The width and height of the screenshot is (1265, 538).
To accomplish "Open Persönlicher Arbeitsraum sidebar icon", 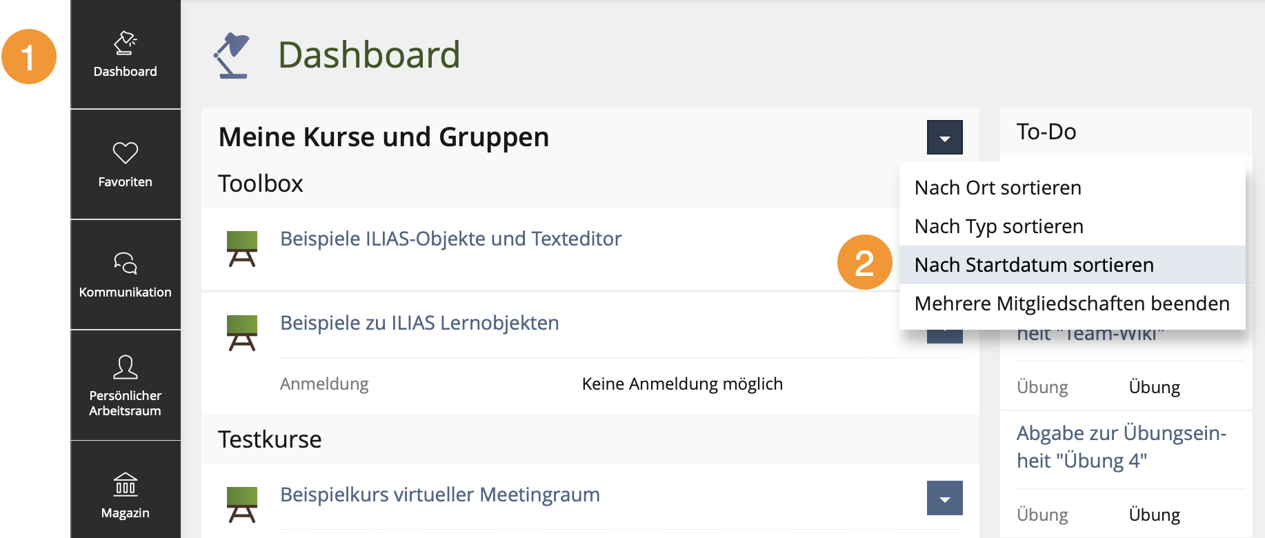I will click(126, 367).
